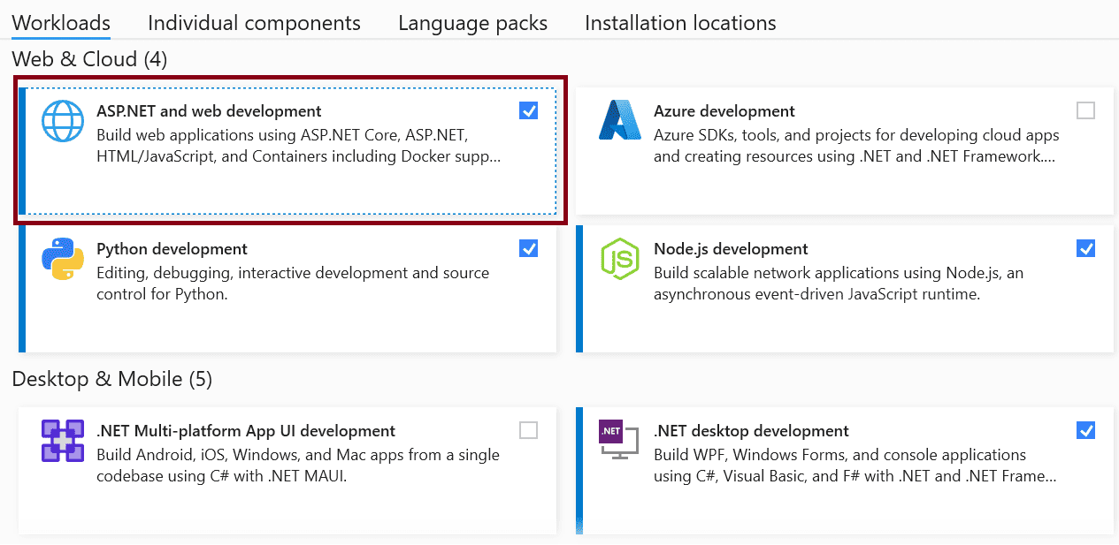
Task: Enable .NET Multi-platform App UI development
Action: [528, 430]
